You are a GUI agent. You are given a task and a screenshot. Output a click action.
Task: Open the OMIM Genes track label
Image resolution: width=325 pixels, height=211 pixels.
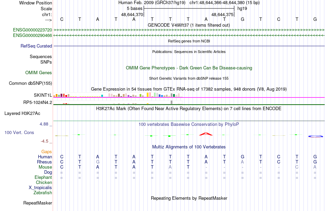click(x=39, y=73)
